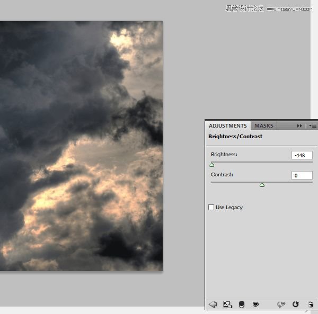
Task: Click the Contrast value input field
Action: tap(302, 175)
